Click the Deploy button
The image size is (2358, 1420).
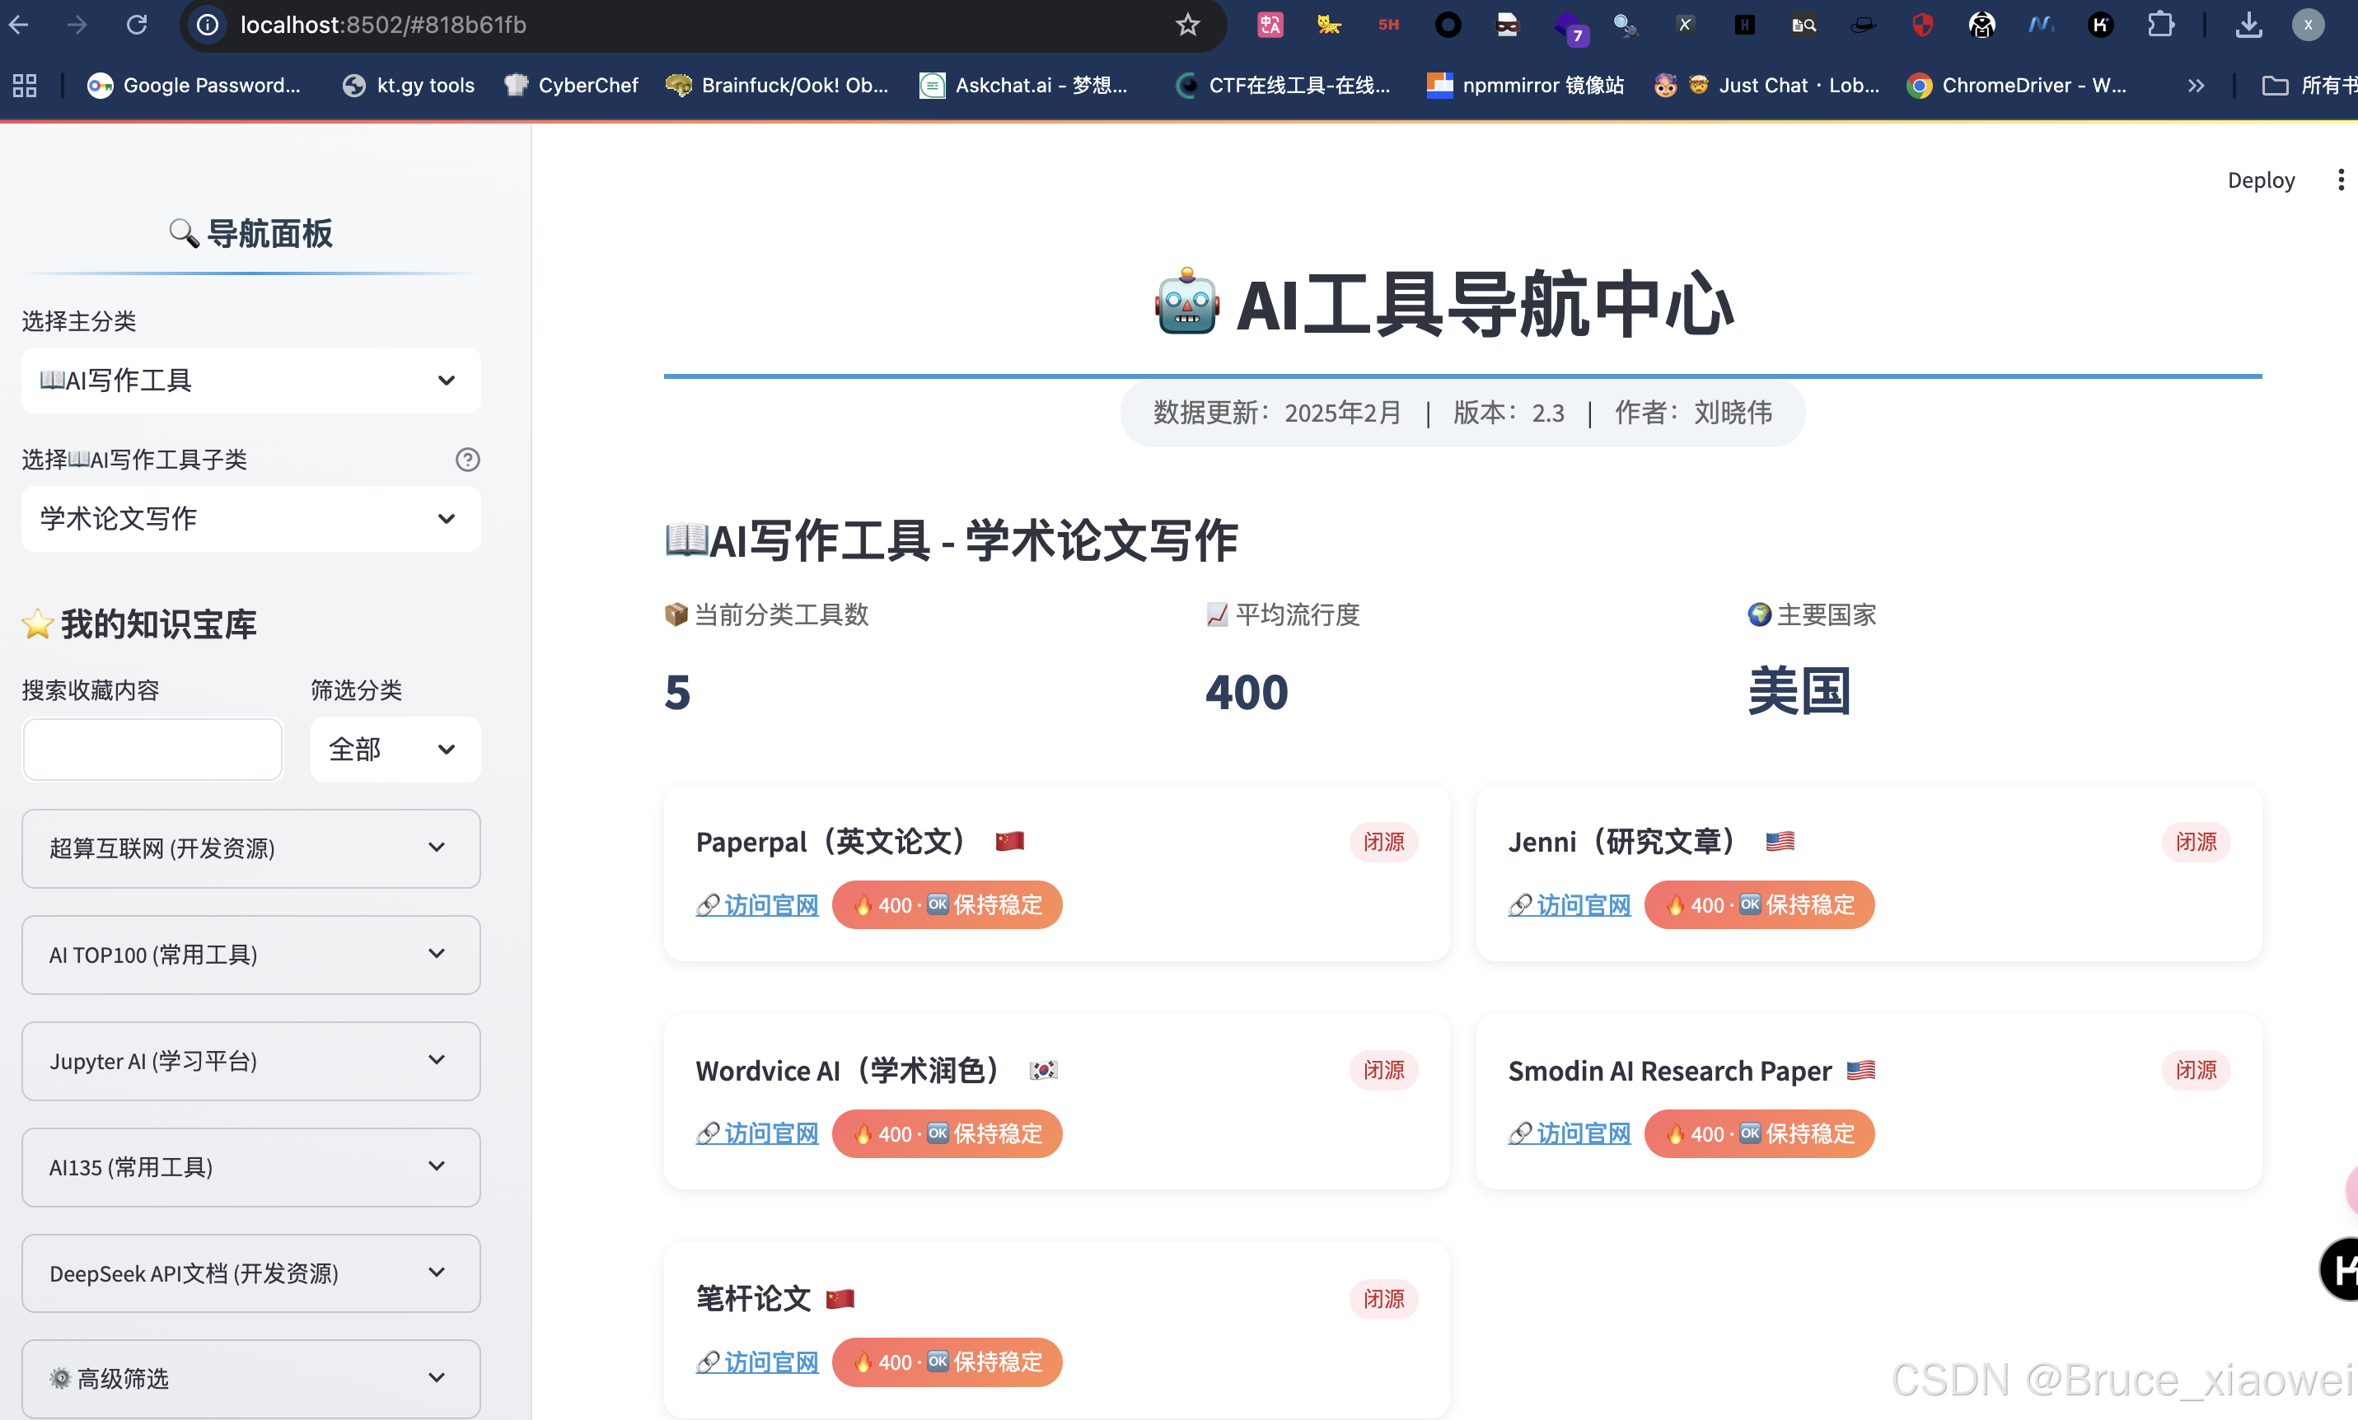[x=2261, y=180]
